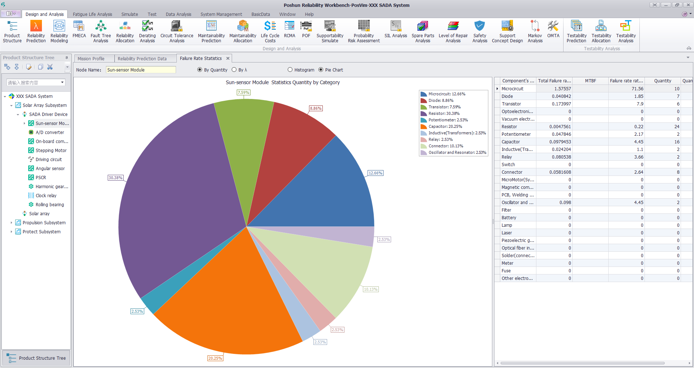The width and height of the screenshot is (694, 368).
Task: Click the Derating Analysis icon
Action: coord(147,31)
